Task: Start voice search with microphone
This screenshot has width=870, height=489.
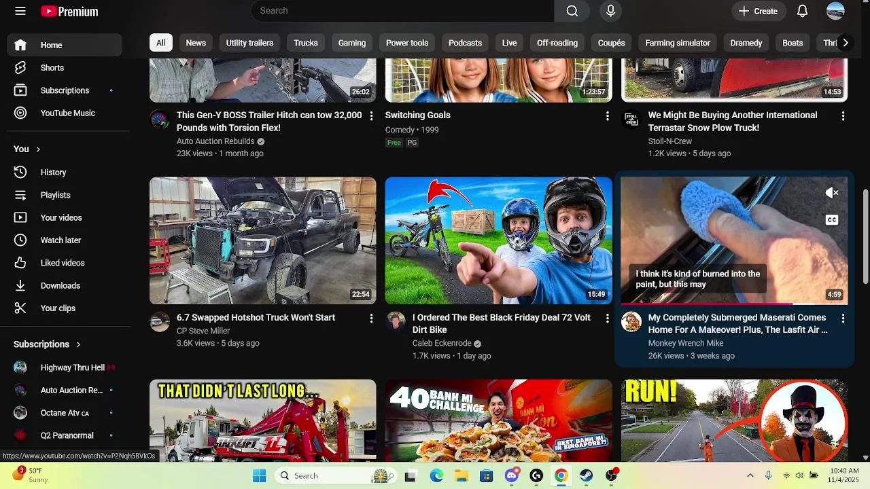Action: tap(610, 11)
